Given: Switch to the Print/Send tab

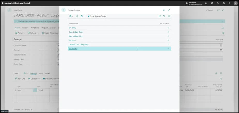Looking at the screenshot, I should [x=35, y=28].
